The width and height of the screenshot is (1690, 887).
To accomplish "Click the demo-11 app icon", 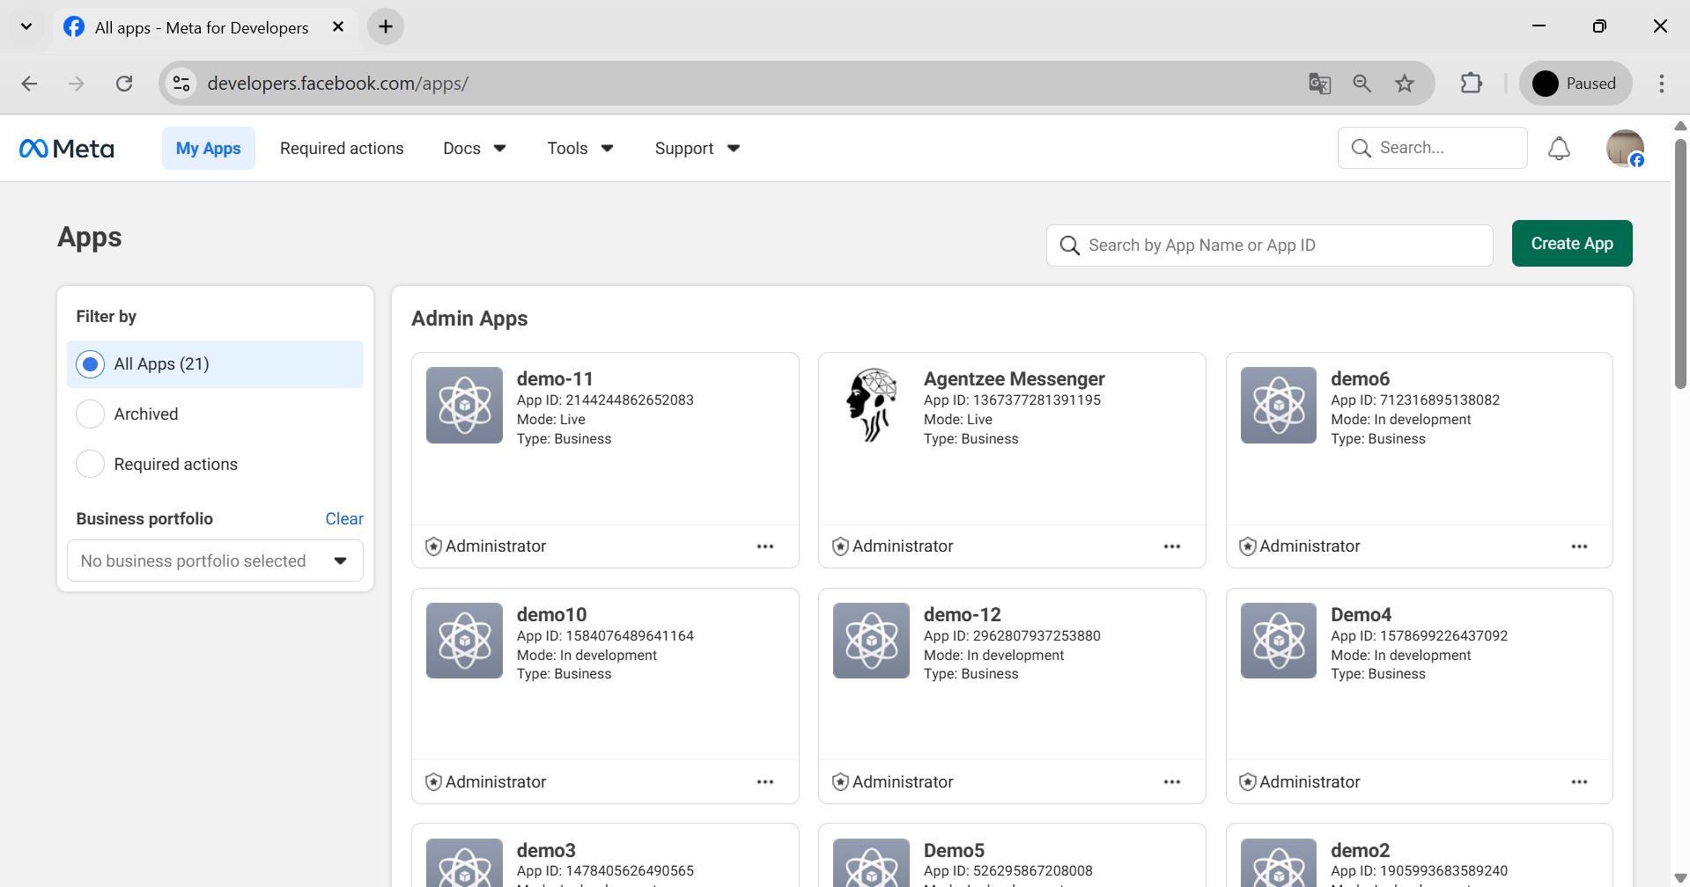I will [x=464, y=405].
